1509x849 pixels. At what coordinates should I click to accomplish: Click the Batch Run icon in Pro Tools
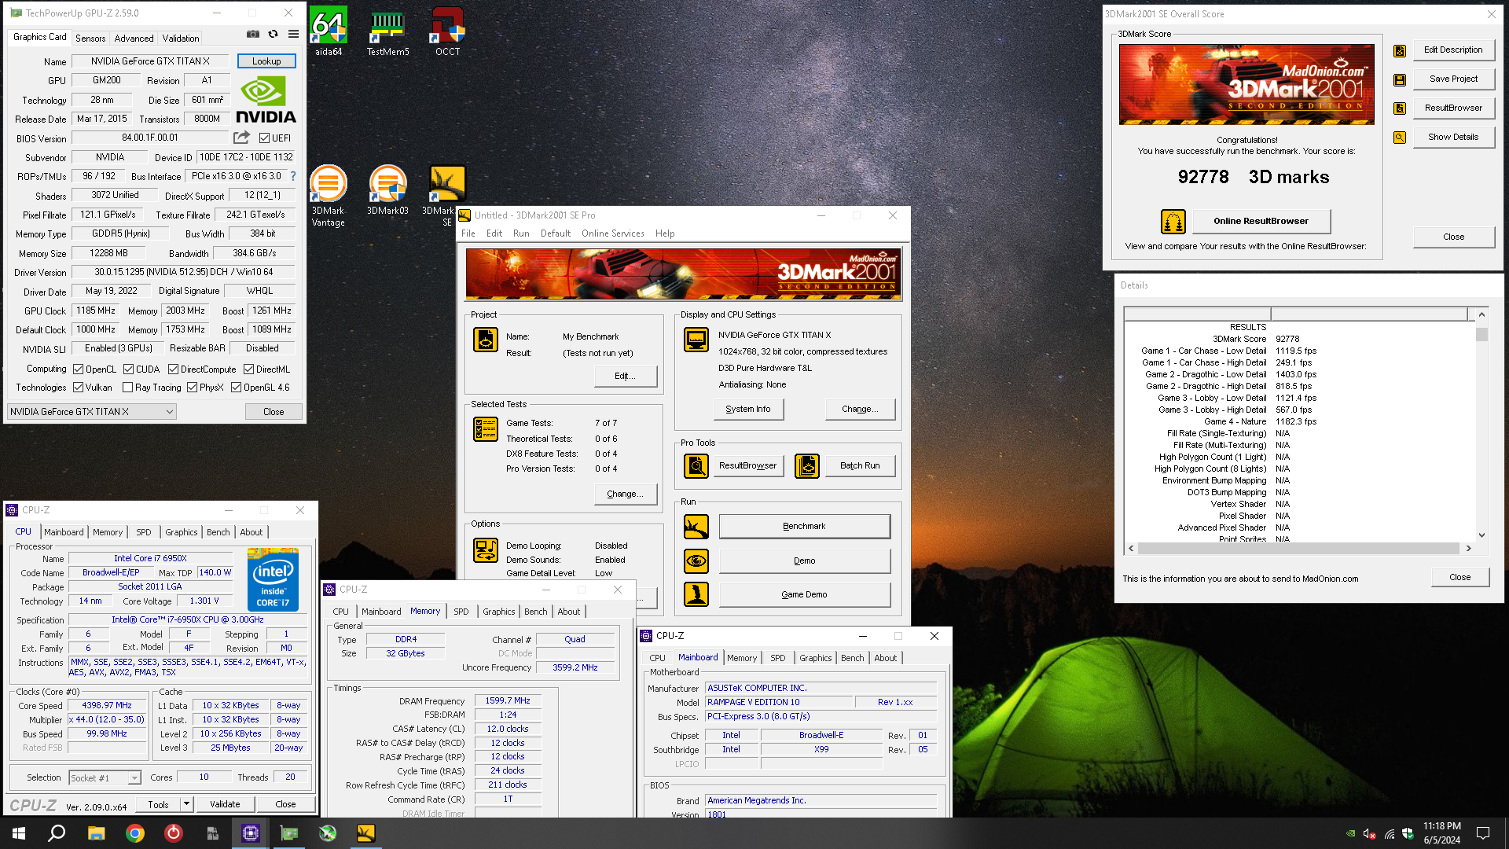pyautogui.click(x=807, y=466)
